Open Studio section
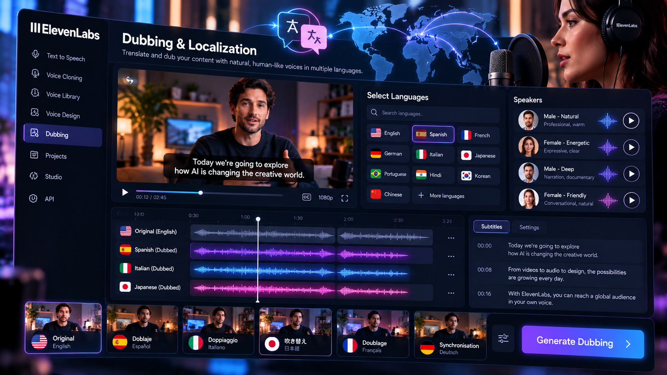667x375 pixels. pos(46,177)
